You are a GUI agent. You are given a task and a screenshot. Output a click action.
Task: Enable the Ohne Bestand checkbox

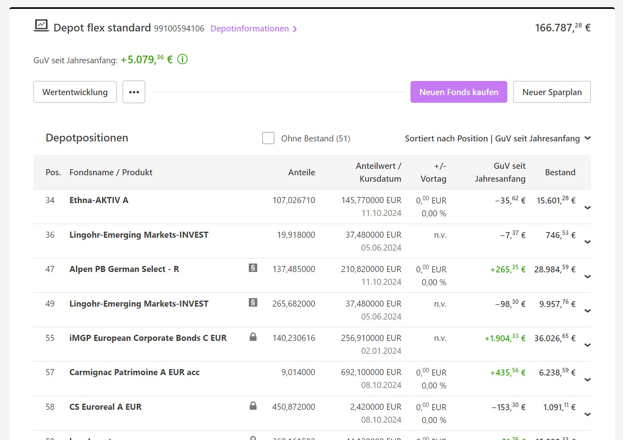268,138
